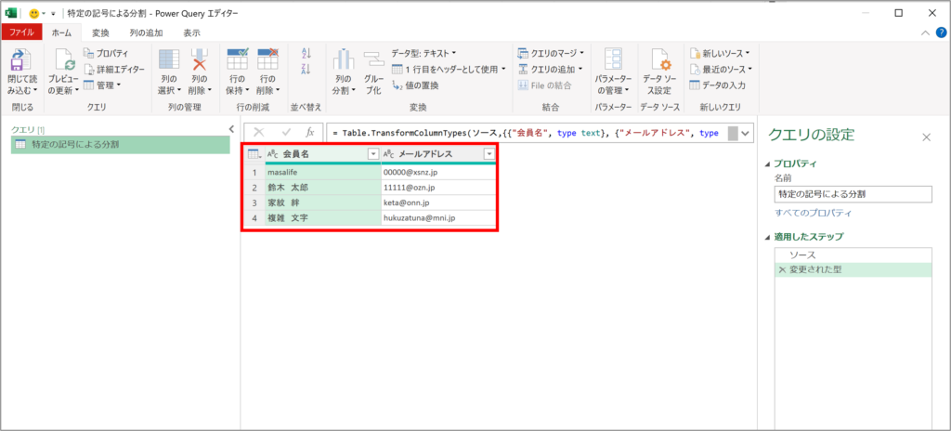Click the 列の分割 (Split Column) icon
This screenshot has width=951, height=431.
pos(343,63)
